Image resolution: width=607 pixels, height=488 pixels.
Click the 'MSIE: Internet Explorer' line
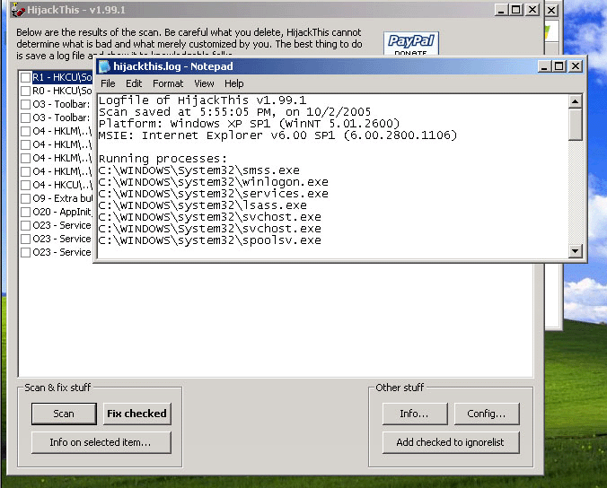click(x=277, y=135)
